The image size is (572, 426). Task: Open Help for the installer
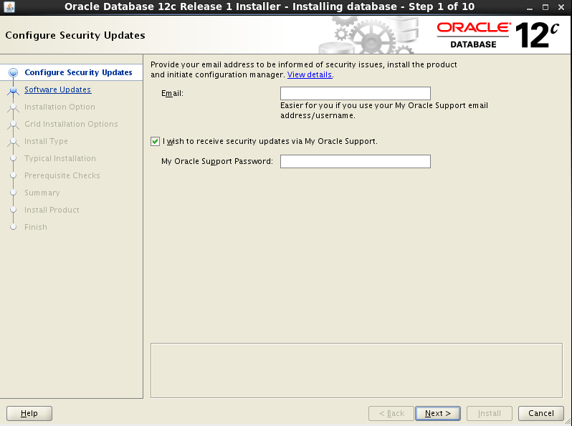pyautogui.click(x=29, y=413)
